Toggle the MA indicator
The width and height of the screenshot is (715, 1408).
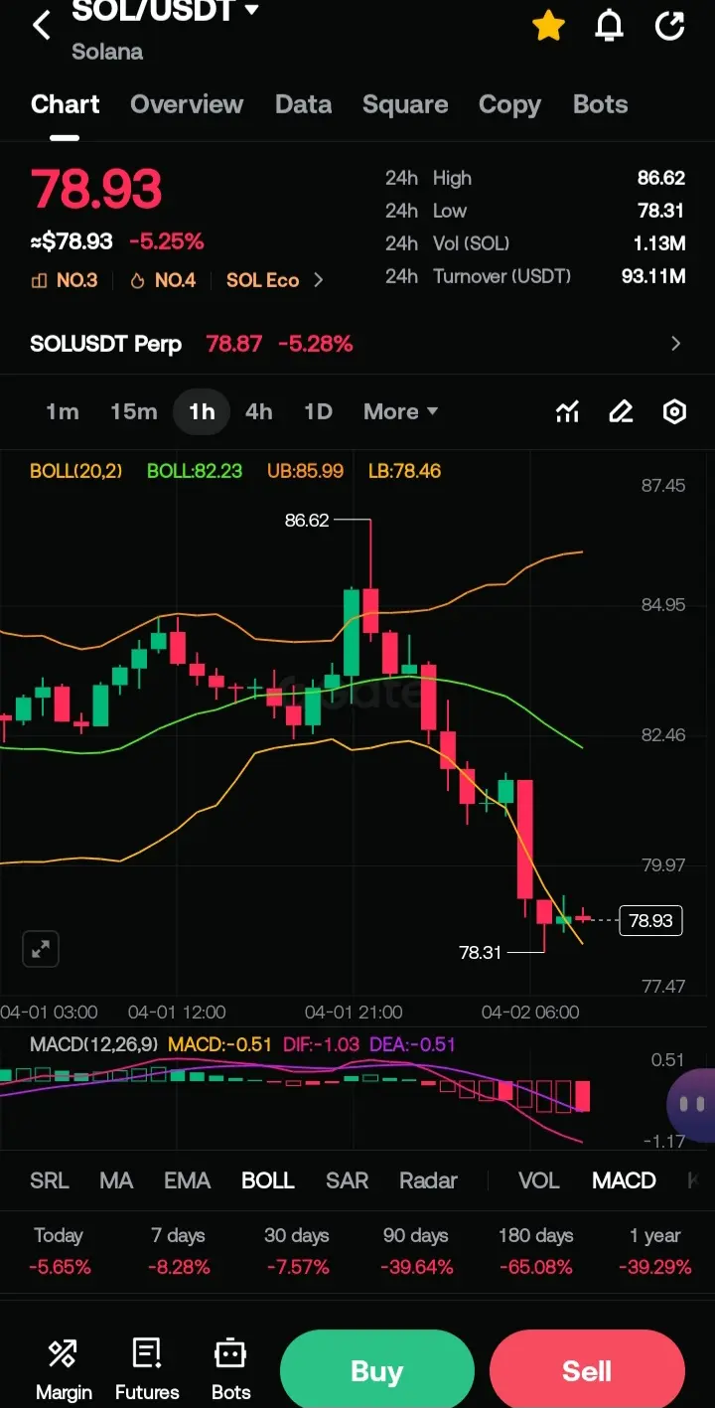coord(116,1180)
